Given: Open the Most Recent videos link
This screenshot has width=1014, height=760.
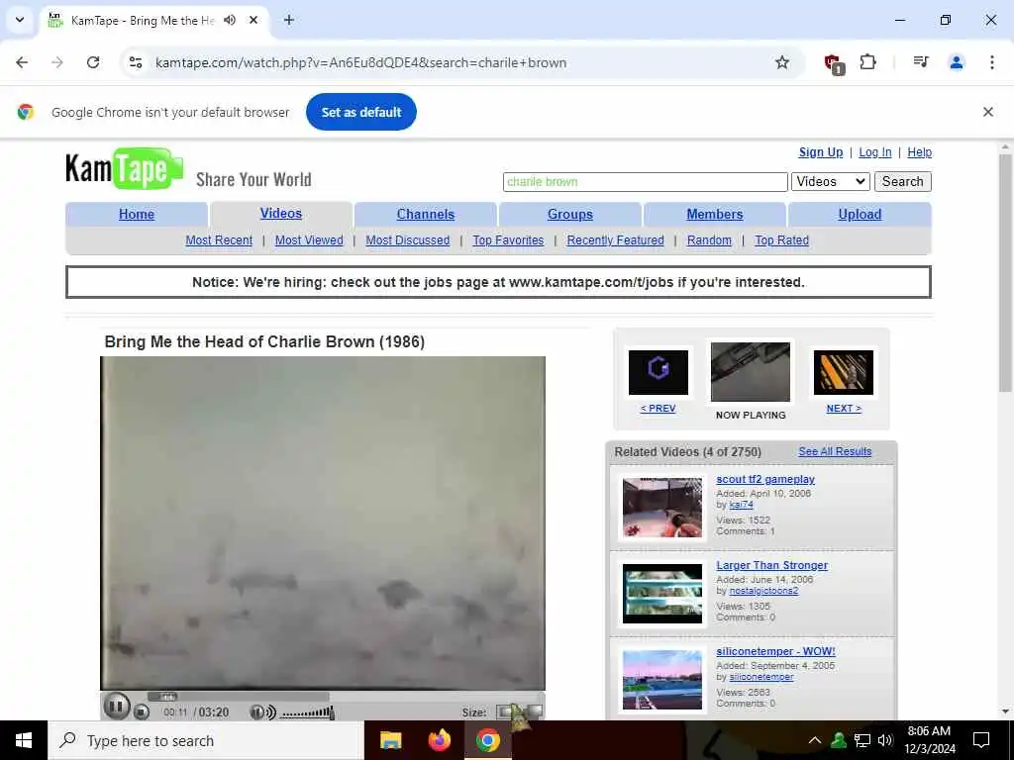Looking at the screenshot, I should (x=219, y=240).
